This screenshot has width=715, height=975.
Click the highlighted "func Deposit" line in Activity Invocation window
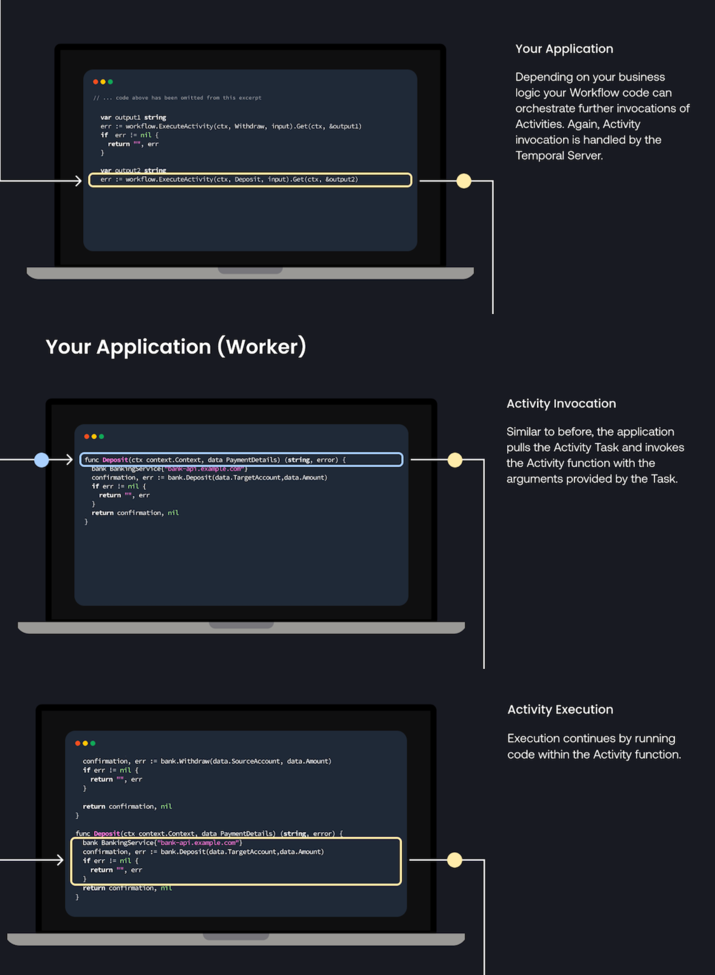pyautogui.click(x=241, y=460)
